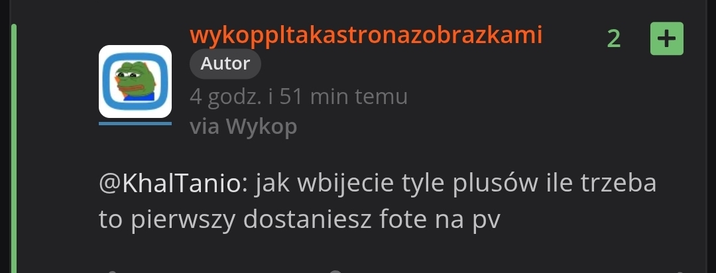Open the wykoppltakastronazobrazkami user profile
The image size is (716, 273).
[366, 36]
